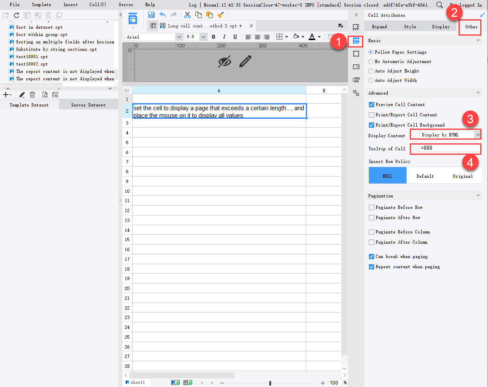Align cell text right
This screenshot has width=488, height=387.
tap(267, 37)
